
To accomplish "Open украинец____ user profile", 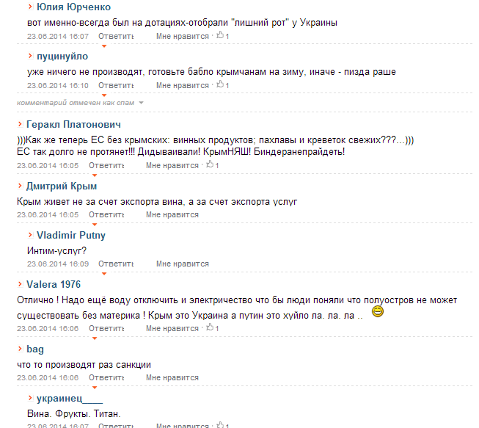I will pyautogui.click(x=70, y=399).
